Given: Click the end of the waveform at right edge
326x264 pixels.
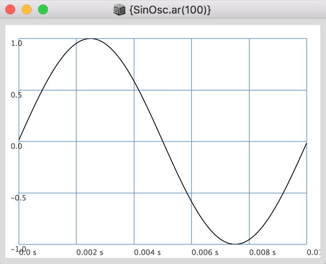Looking at the screenshot, I should pyautogui.click(x=306, y=143).
